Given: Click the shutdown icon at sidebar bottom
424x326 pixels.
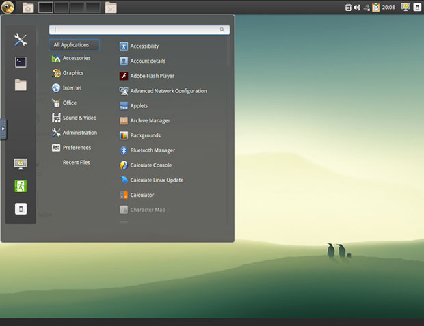Looking at the screenshot, I should coord(21,208).
